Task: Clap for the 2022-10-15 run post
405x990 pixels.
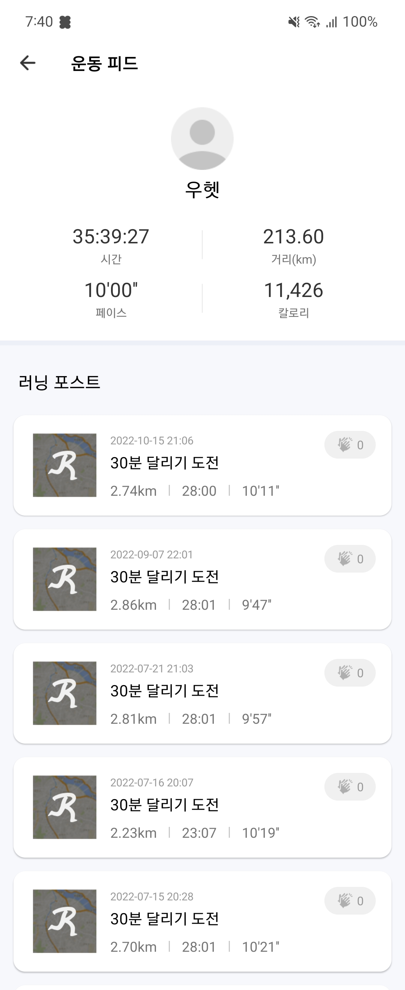Action: tap(349, 445)
